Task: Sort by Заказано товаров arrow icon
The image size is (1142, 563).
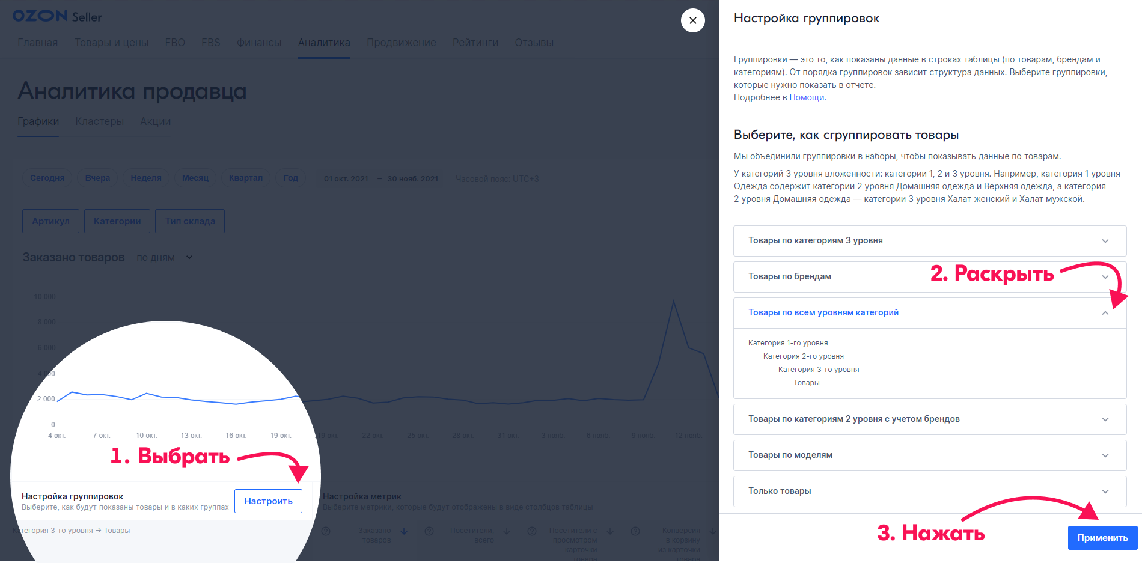Action: [404, 531]
